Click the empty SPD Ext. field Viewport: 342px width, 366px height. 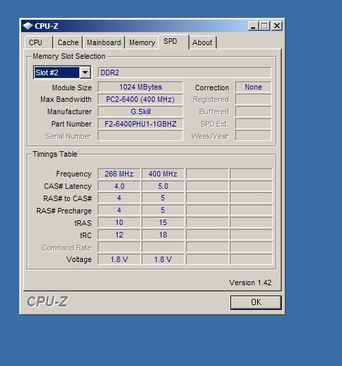pos(253,124)
